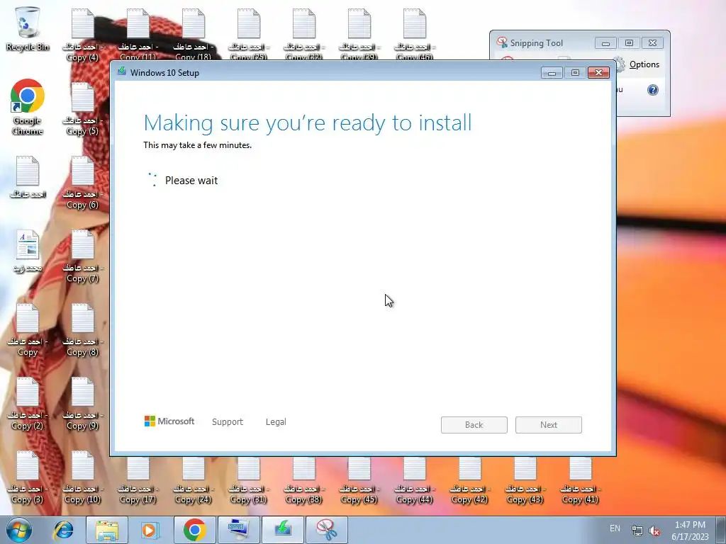Viewport: 726px width, 544px height.
Task: Select the Copy (41) text file icon
Action: 581,480
